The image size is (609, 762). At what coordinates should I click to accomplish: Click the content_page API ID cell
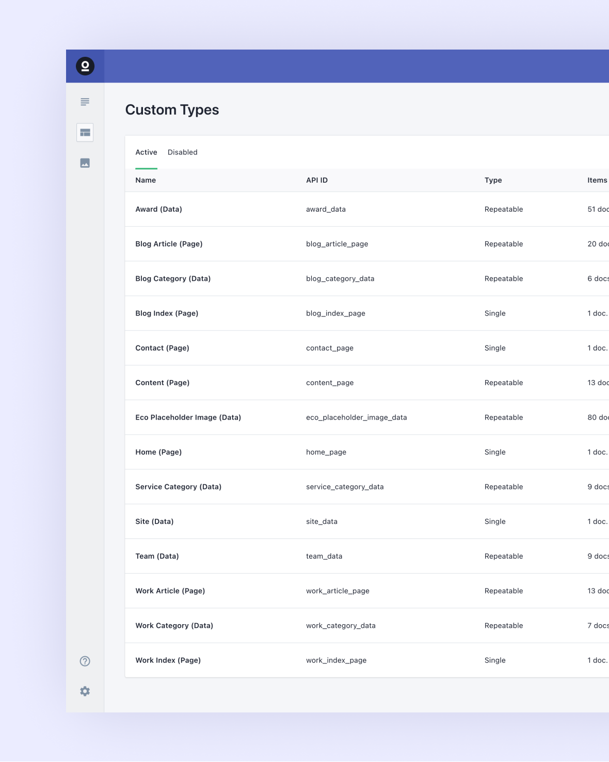pyautogui.click(x=330, y=383)
